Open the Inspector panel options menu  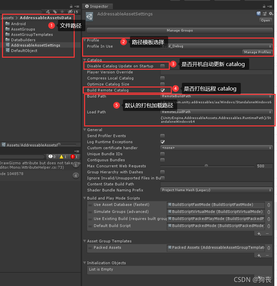[x=270, y=7]
